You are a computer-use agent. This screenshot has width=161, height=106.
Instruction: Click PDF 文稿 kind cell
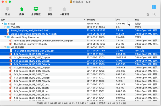[139, 51]
